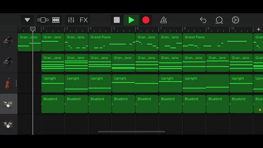
Task: Select the empty drum track icon at bottom
Action: coord(8,124)
